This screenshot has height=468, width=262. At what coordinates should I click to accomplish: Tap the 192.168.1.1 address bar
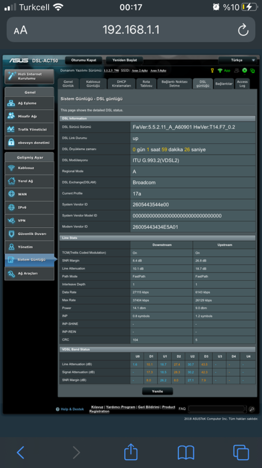[131, 29]
